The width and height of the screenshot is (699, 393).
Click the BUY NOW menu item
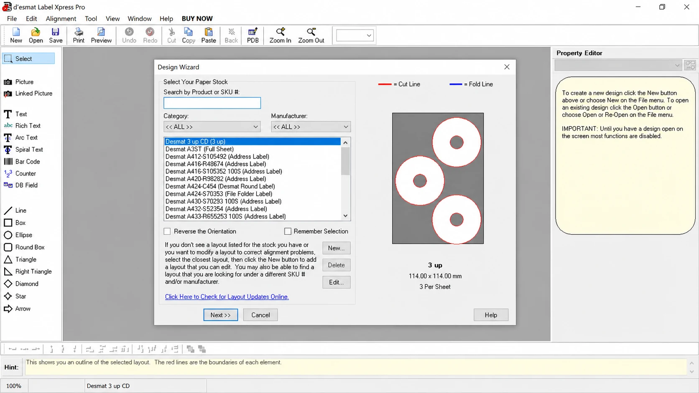(x=197, y=18)
